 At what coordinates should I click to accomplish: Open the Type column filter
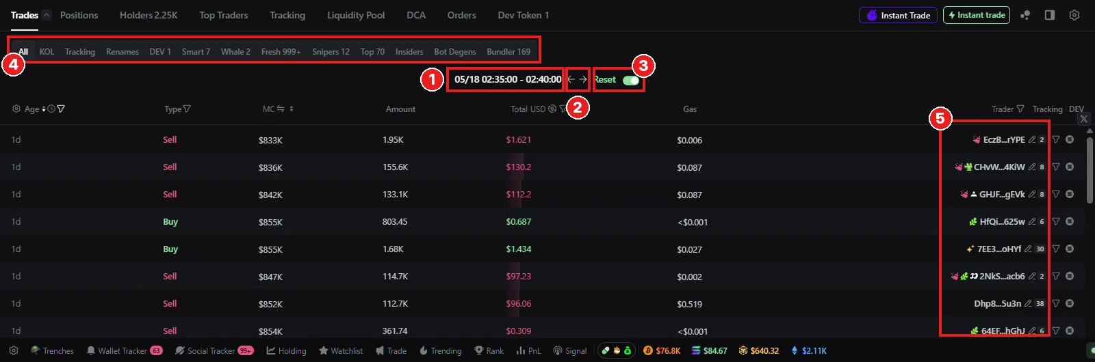click(187, 109)
